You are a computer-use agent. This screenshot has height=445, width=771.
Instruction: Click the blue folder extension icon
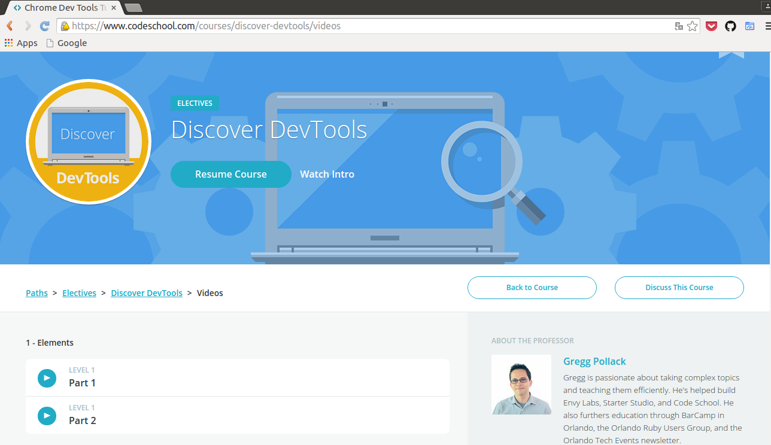coord(749,26)
